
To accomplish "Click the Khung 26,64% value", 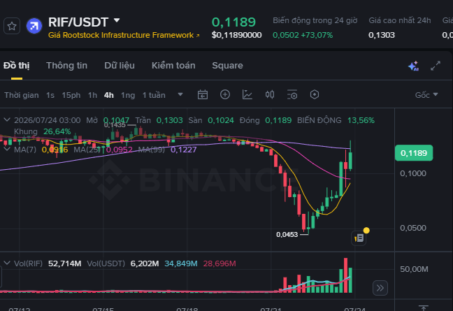I will (57, 131).
